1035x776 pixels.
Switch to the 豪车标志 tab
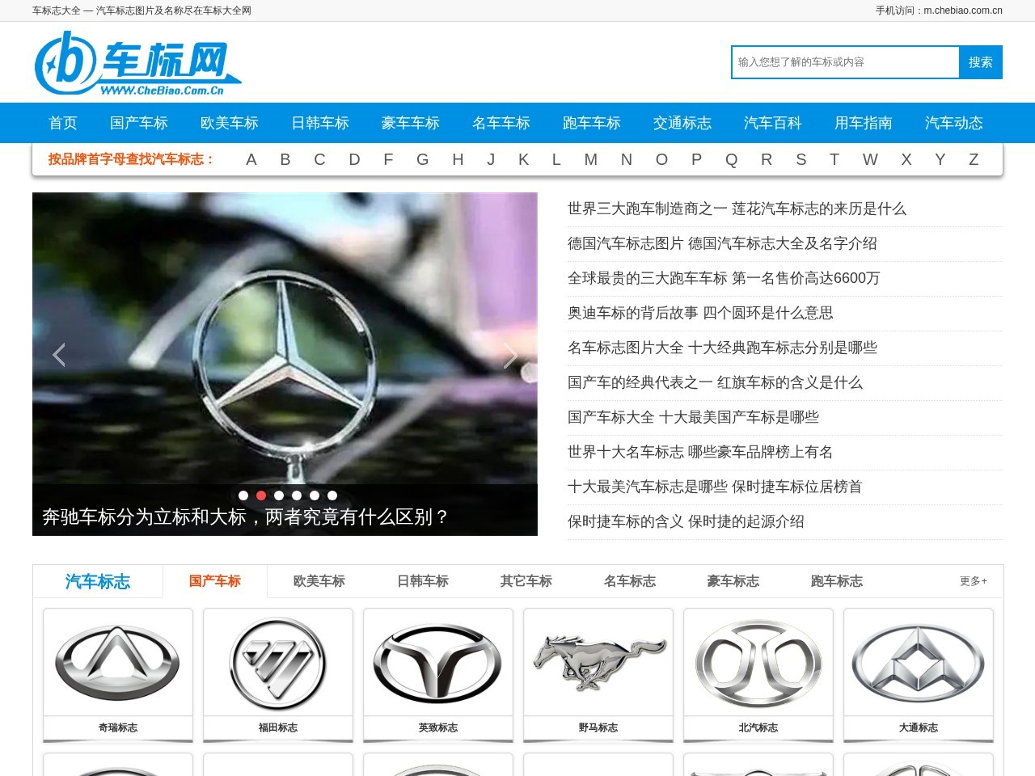coord(733,581)
